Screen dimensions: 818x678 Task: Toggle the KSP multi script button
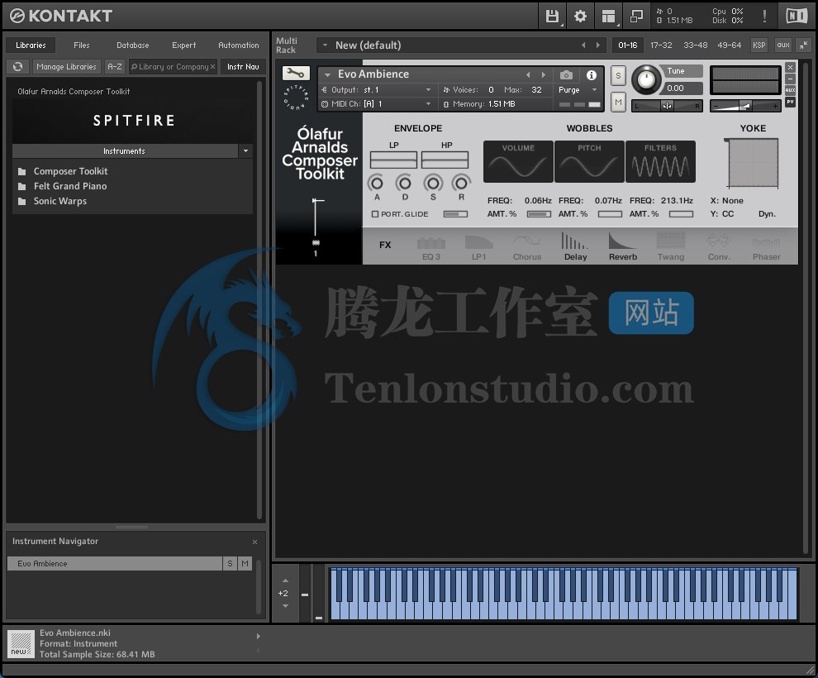(759, 45)
